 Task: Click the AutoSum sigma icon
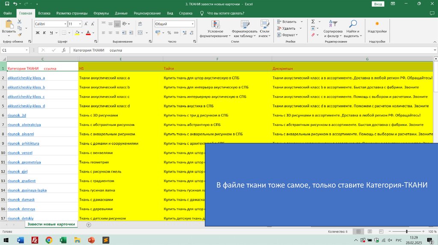313,21
